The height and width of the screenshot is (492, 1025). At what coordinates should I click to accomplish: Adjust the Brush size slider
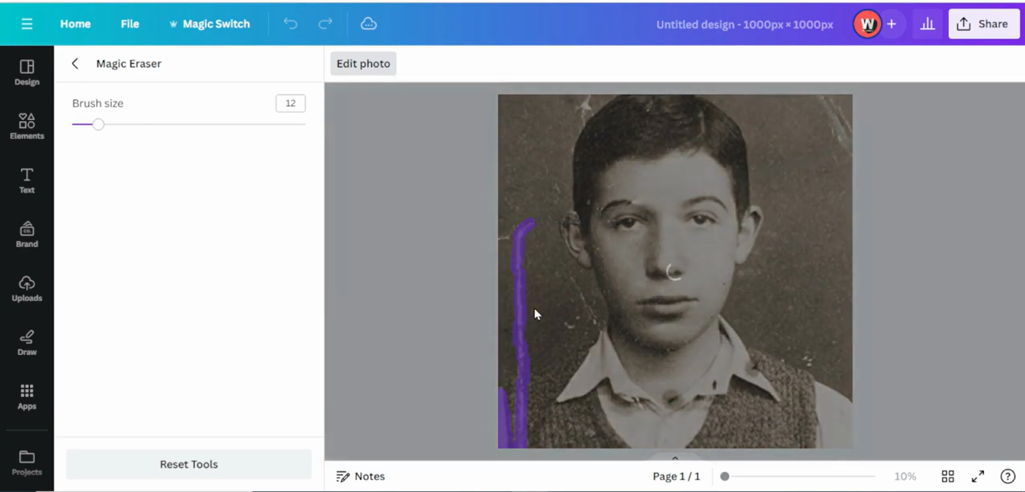pyautogui.click(x=98, y=123)
